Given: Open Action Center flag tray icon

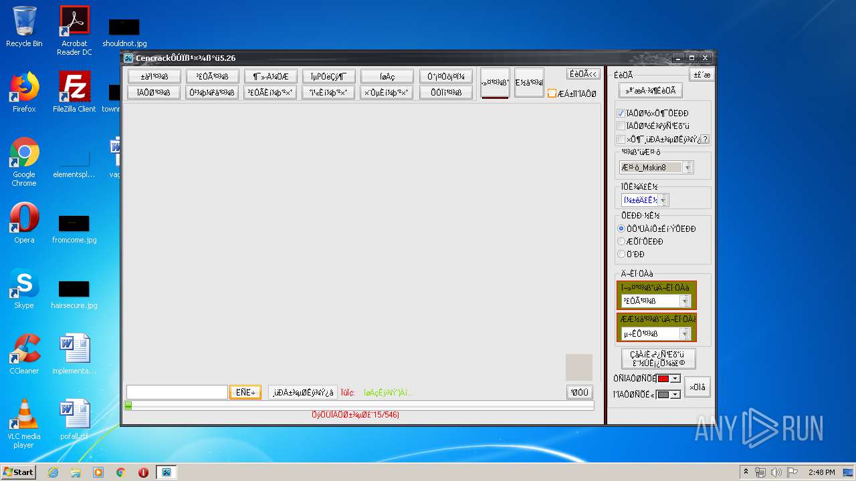Looking at the screenshot, I should pyautogui.click(x=792, y=472).
